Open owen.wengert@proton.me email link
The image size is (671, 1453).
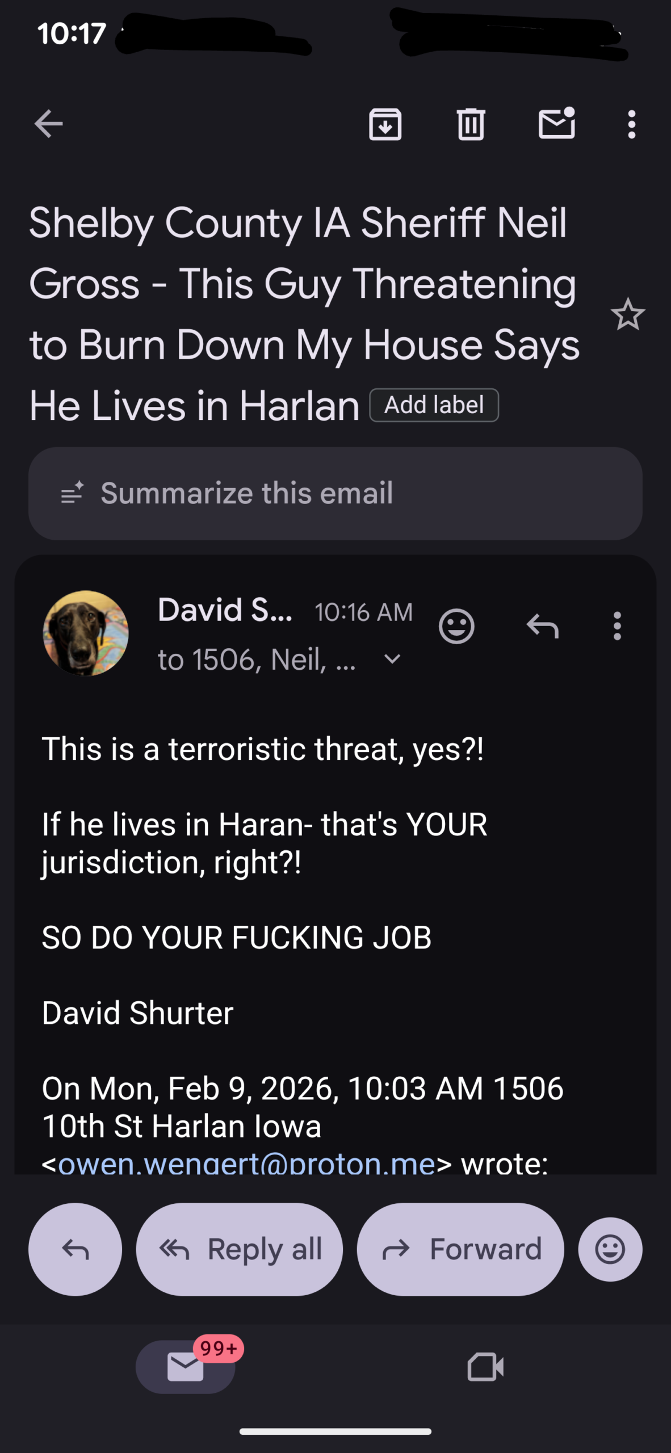click(246, 1164)
